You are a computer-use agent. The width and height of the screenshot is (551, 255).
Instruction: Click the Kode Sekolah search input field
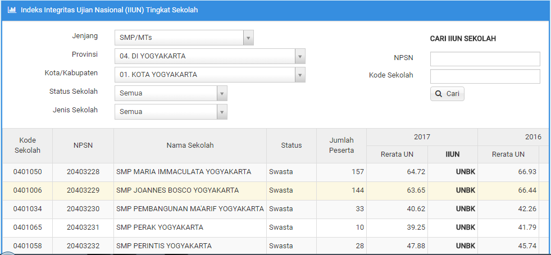(485, 76)
